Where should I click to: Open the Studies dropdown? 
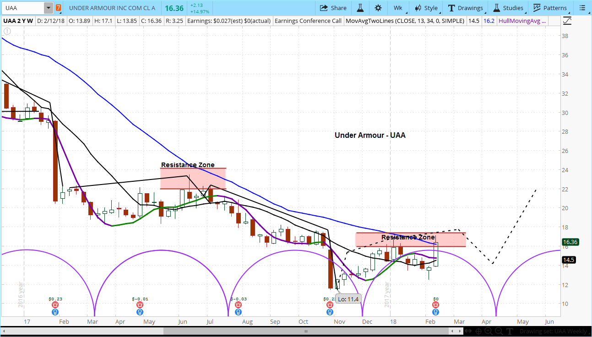(508, 8)
